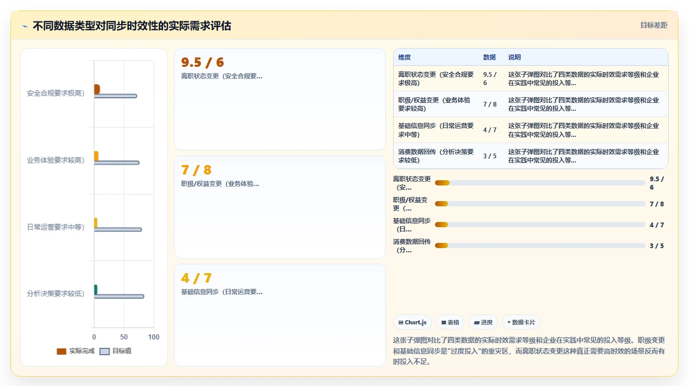Click the progress value 7 / 8
Image resolution: width=689 pixels, height=386 pixels.
coord(657,204)
